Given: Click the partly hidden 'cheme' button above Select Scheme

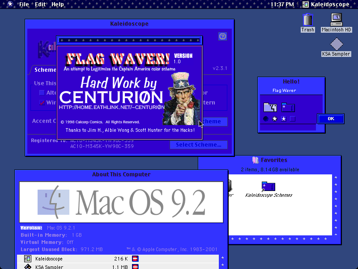Looking at the screenshot, I should [215, 121].
